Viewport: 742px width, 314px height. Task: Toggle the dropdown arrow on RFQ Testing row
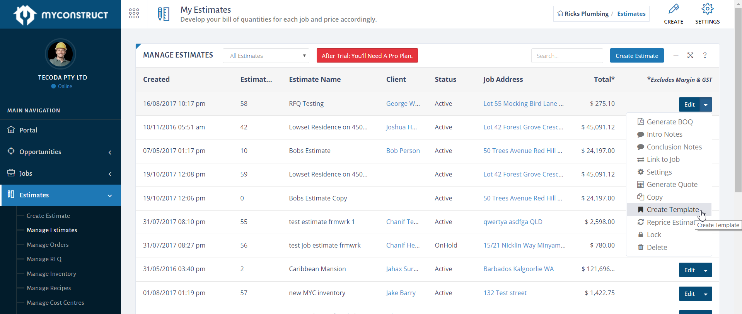click(x=706, y=104)
